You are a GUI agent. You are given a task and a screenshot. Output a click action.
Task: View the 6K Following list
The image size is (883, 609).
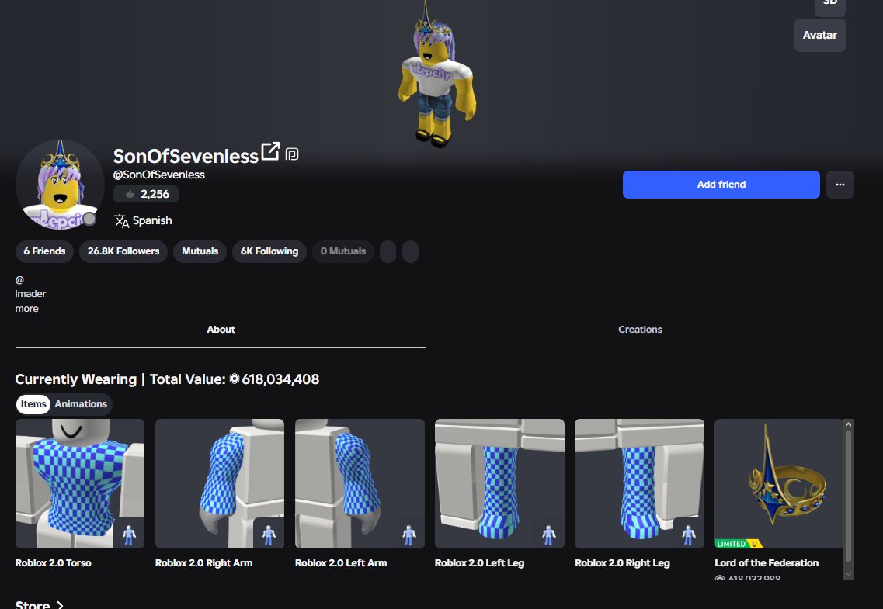click(x=269, y=251)
